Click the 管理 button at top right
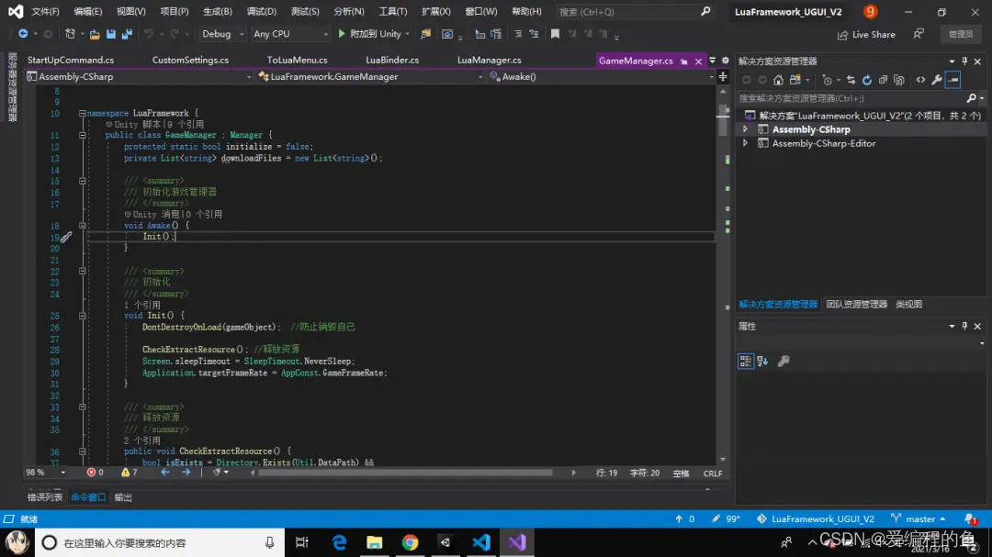The image size is (992, 557). click(x=960, y=33)
